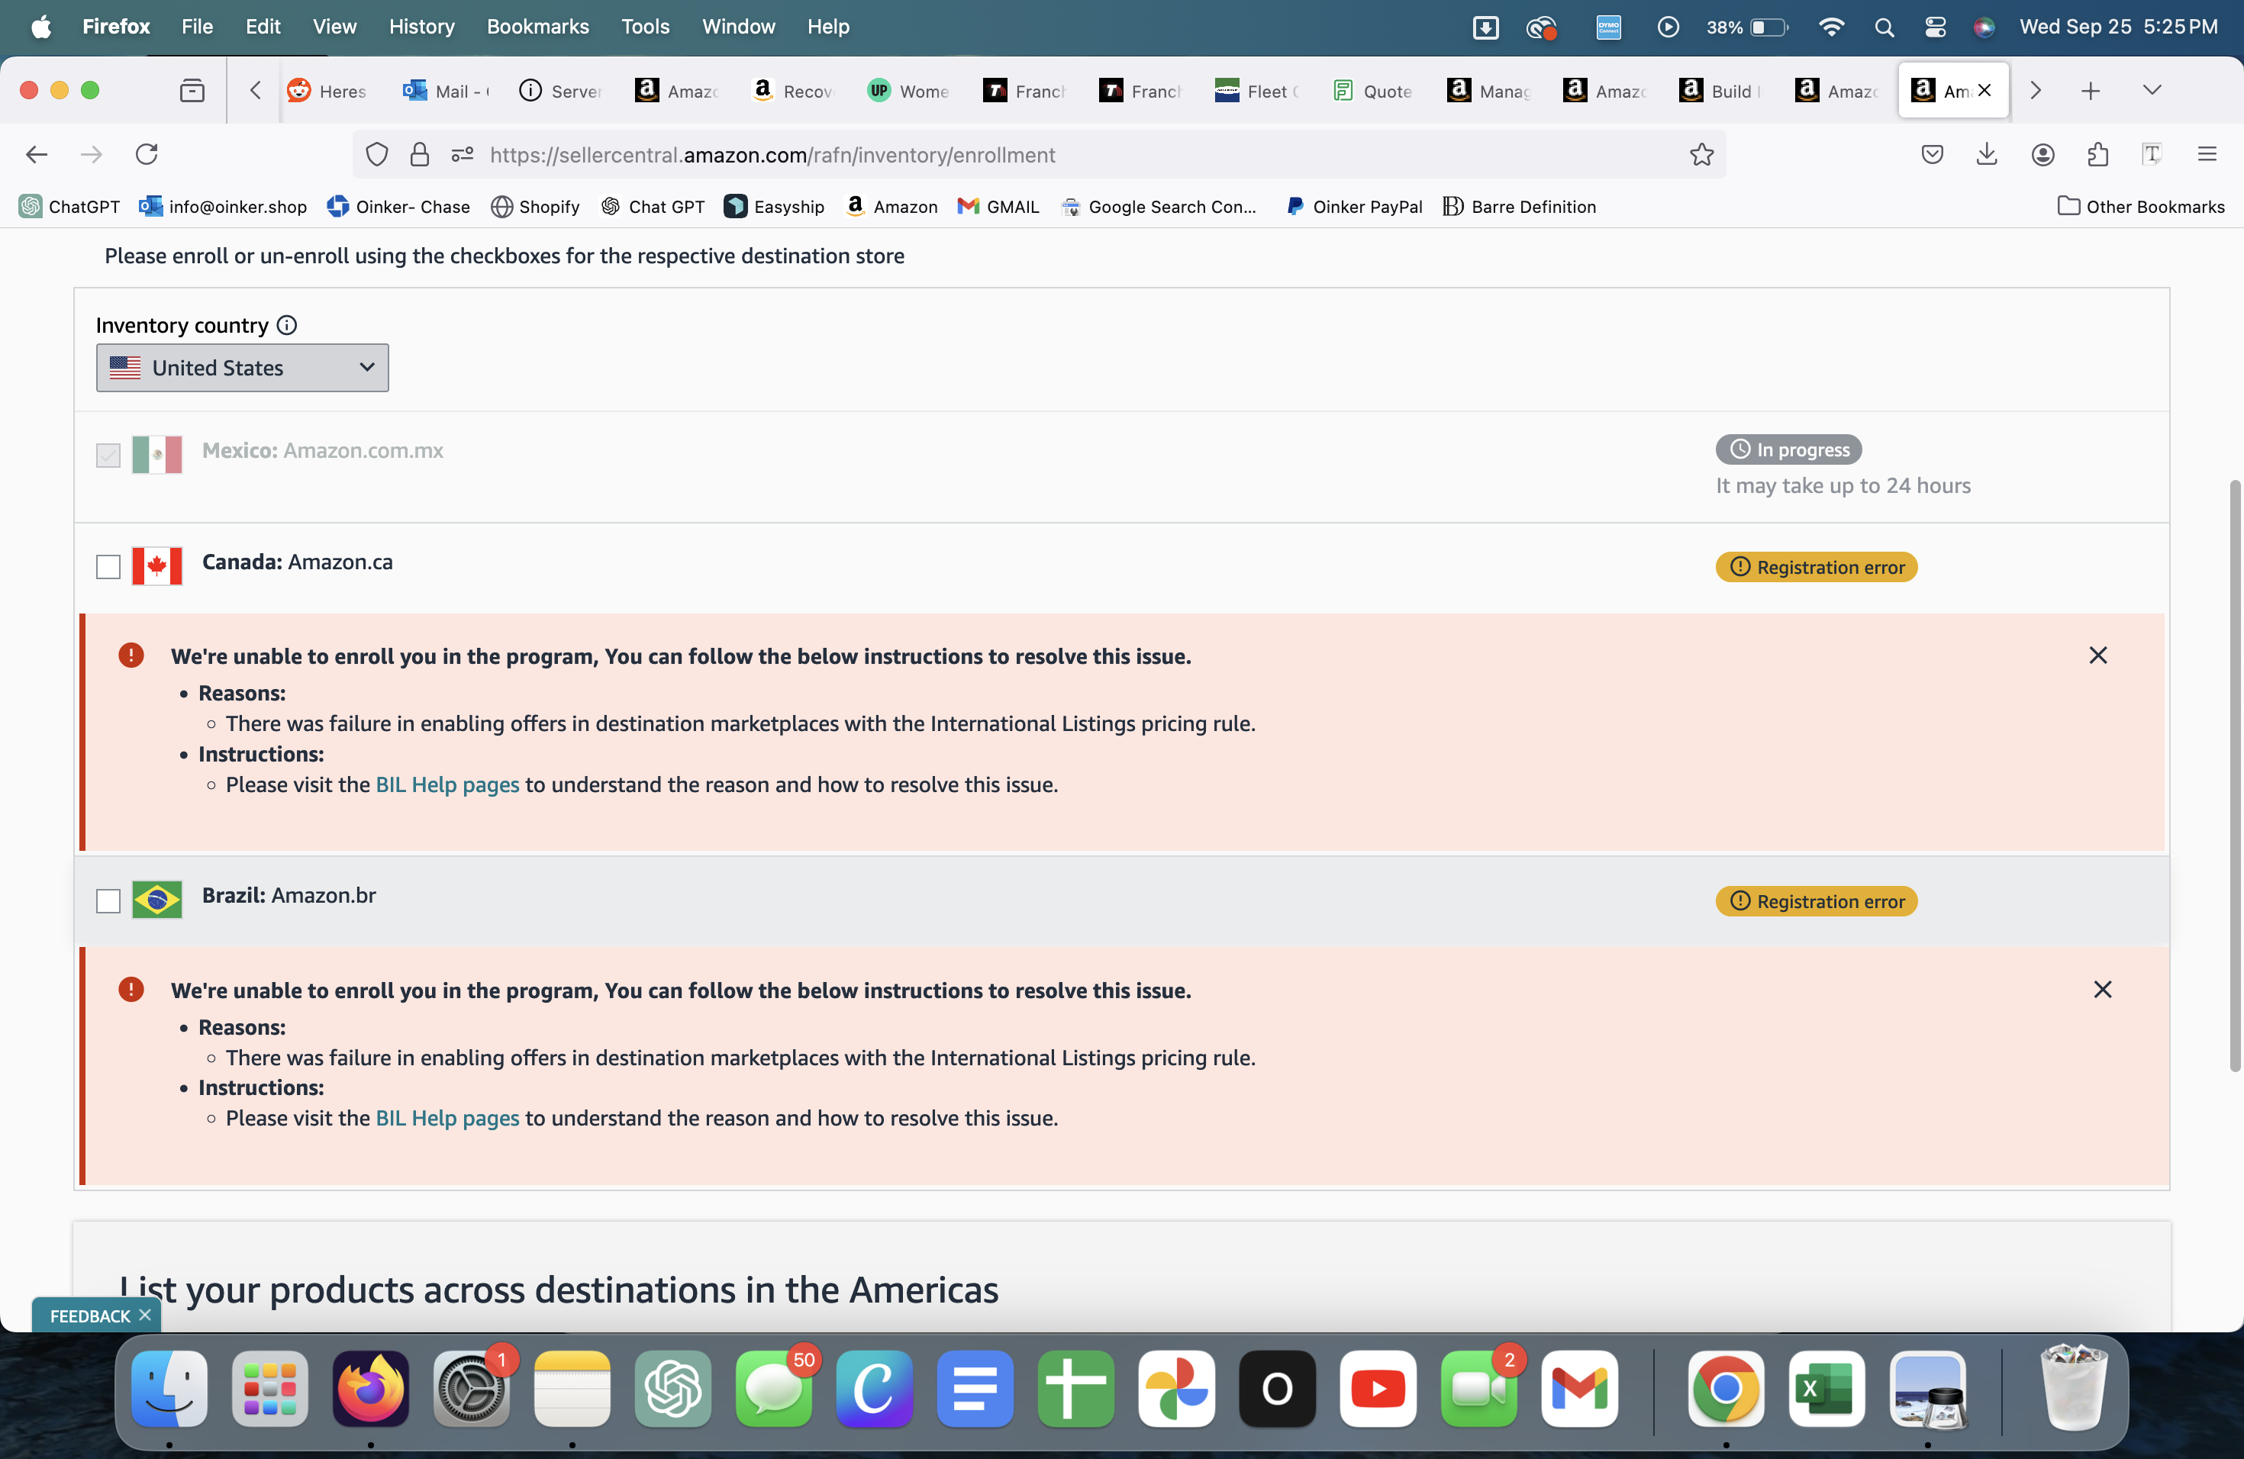Open the Apple menu
This screenshot has width=2244, height=1459.
click(x=40, y=27)
